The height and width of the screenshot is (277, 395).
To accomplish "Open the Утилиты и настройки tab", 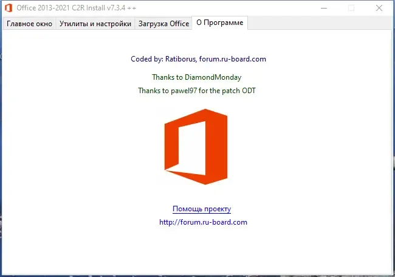I will click(x=95, y=24).
